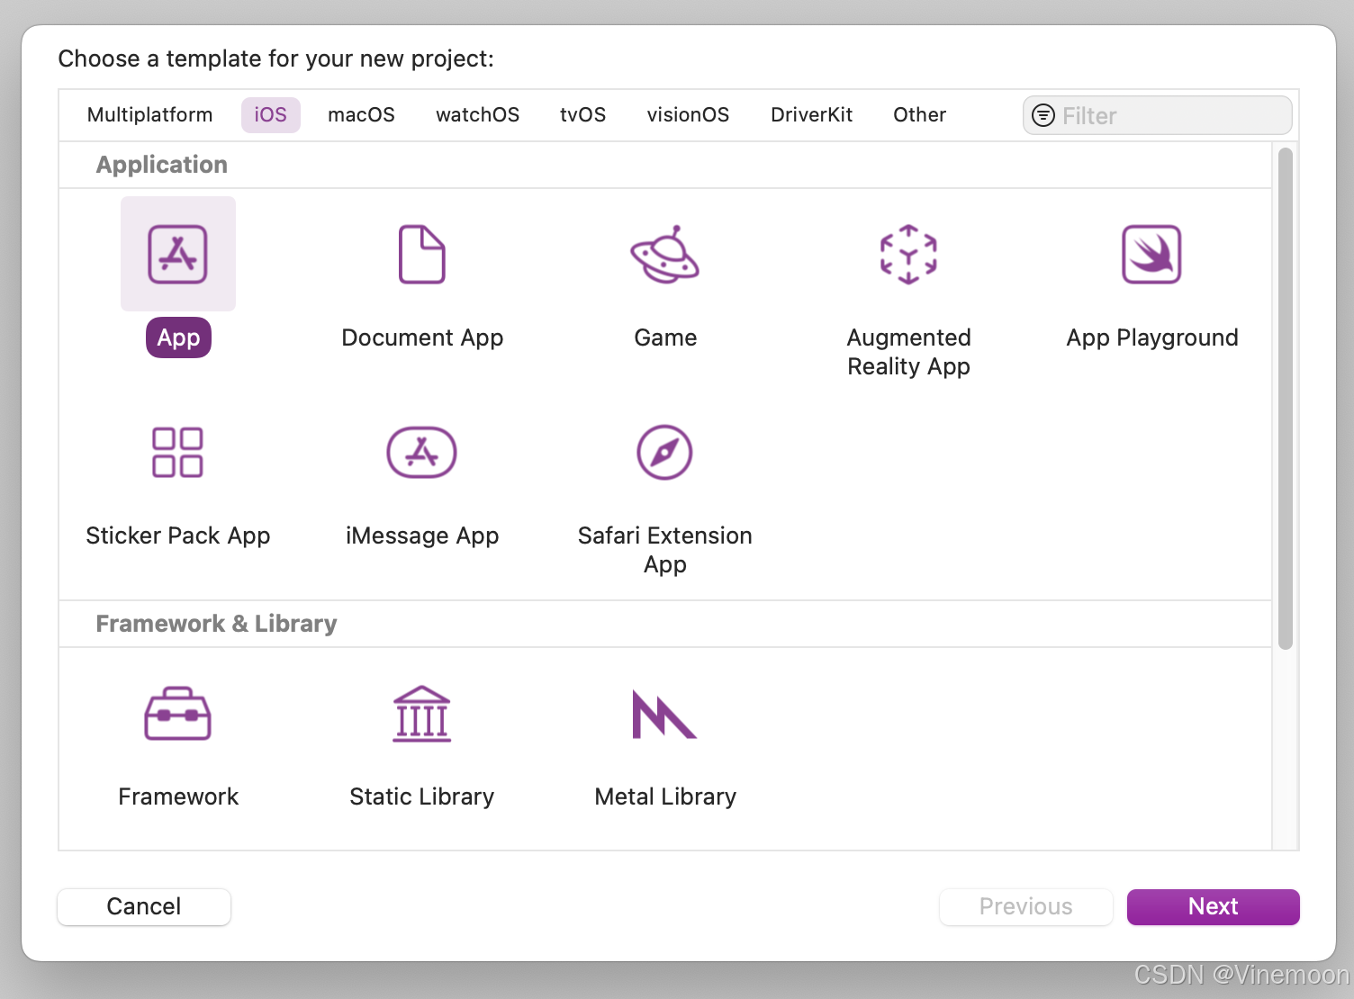This screenshot has width=1354, height=999.
Task: Select the App template icon
Action: (x=178, y=254)
